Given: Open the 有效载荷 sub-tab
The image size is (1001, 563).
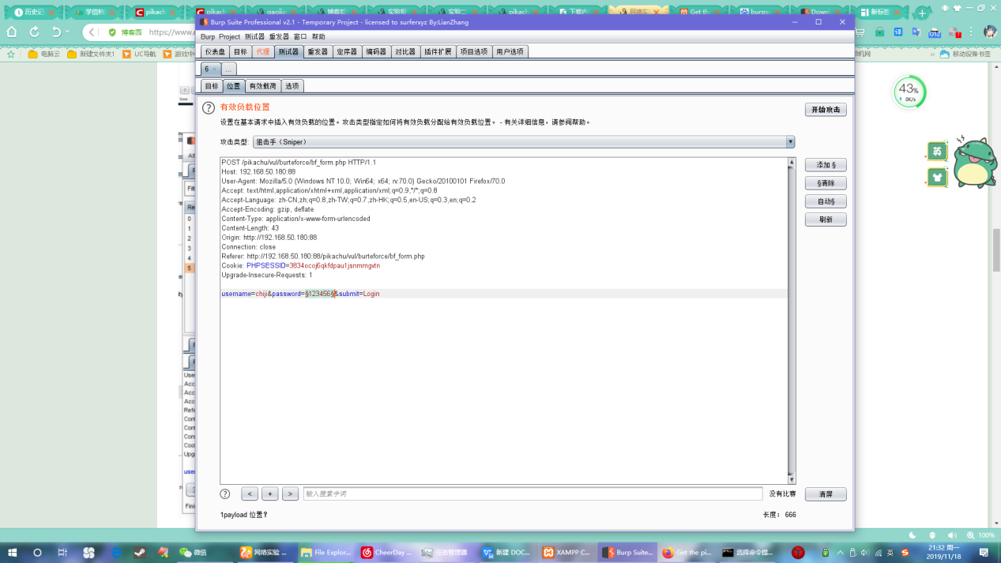Looking at the screenshot, I should coord(263,86).
